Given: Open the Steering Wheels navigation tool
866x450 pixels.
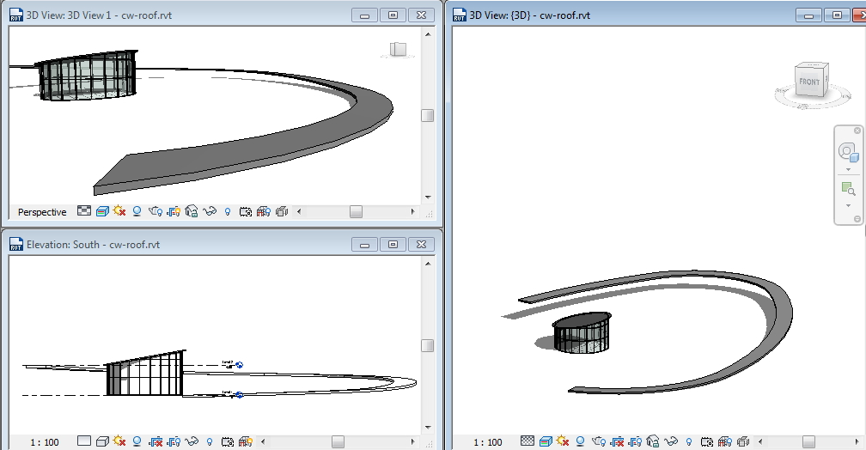Looking at the screenshot, I should click(848, 153).
